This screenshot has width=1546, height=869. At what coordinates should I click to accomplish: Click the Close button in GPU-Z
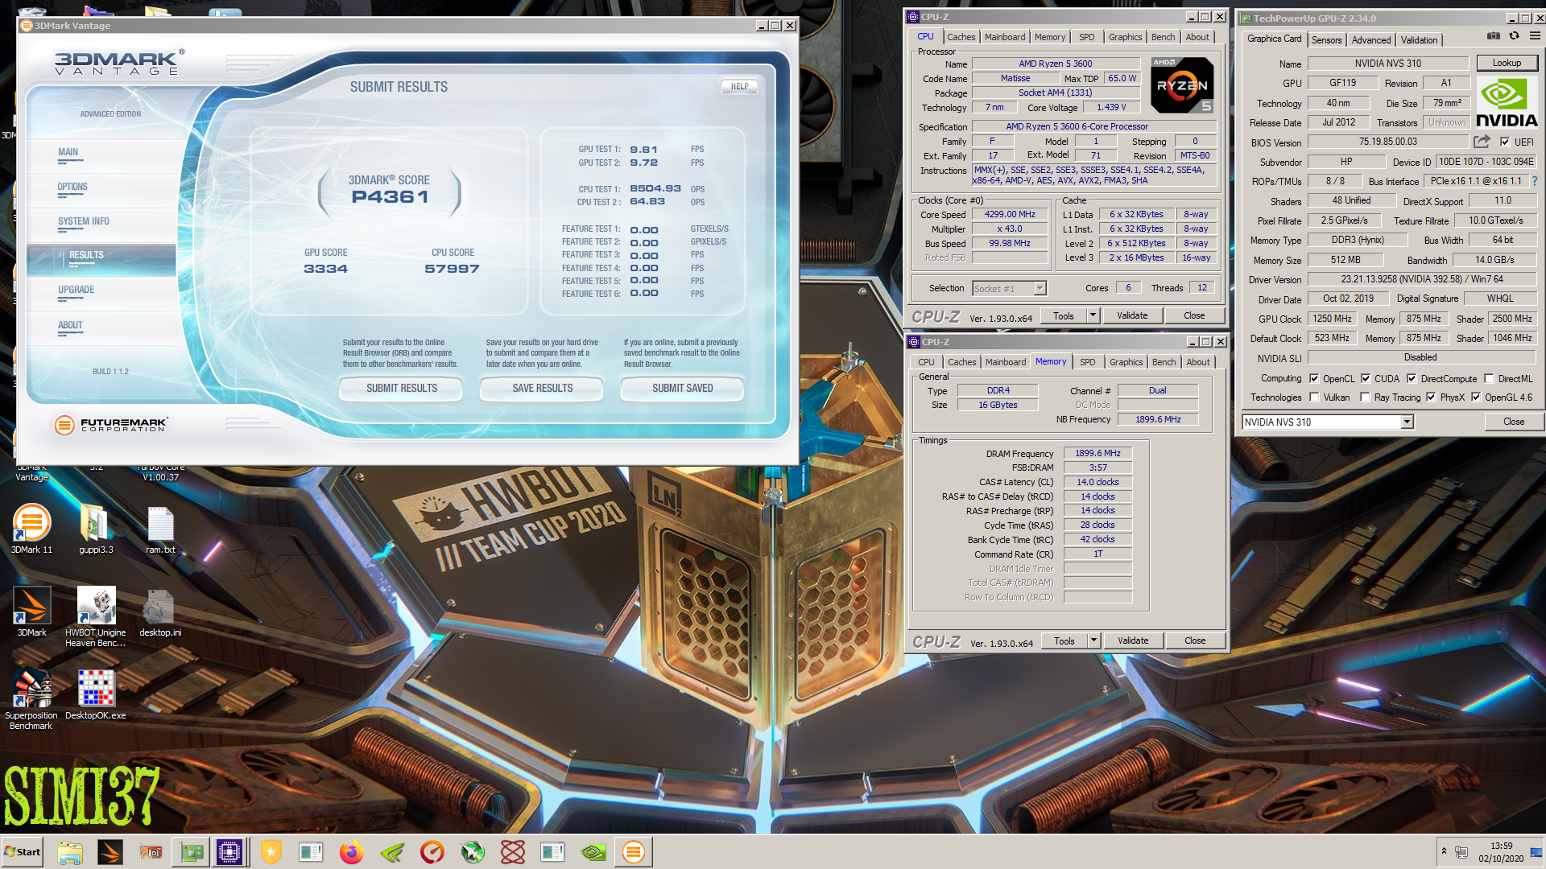[x=1513, y=422]
